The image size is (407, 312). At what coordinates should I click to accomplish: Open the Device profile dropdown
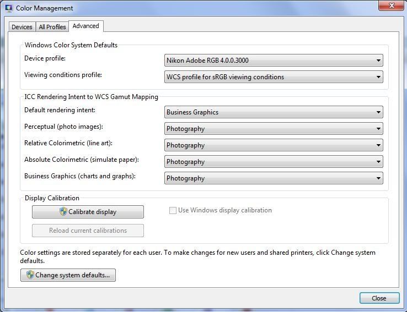(x=274, y=61)
